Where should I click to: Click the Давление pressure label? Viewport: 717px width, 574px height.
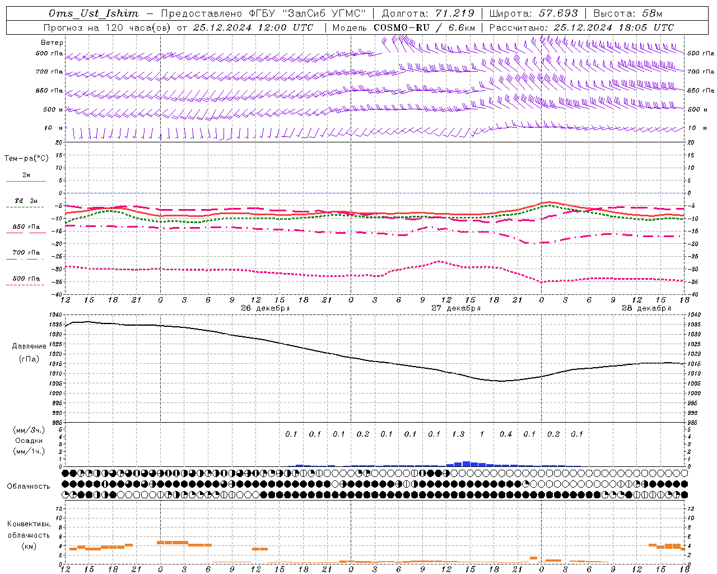[29, 346]
